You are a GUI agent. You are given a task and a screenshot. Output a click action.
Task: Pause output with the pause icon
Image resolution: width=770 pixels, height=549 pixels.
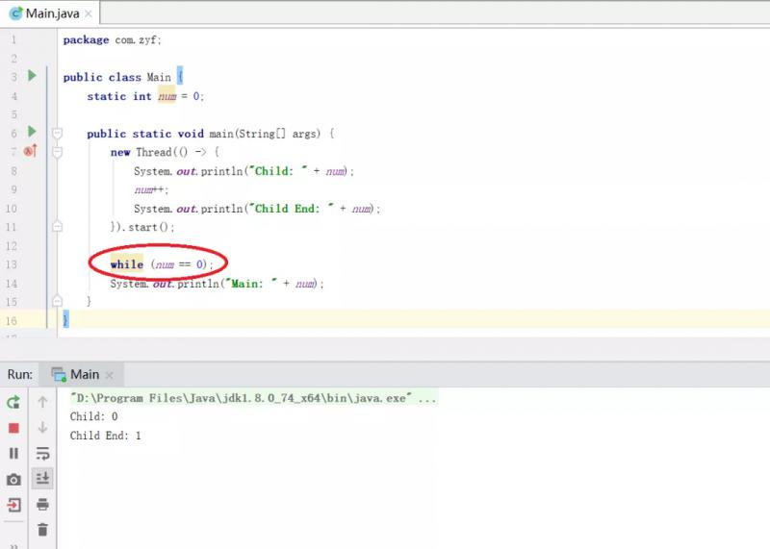(x=13, y=453)
